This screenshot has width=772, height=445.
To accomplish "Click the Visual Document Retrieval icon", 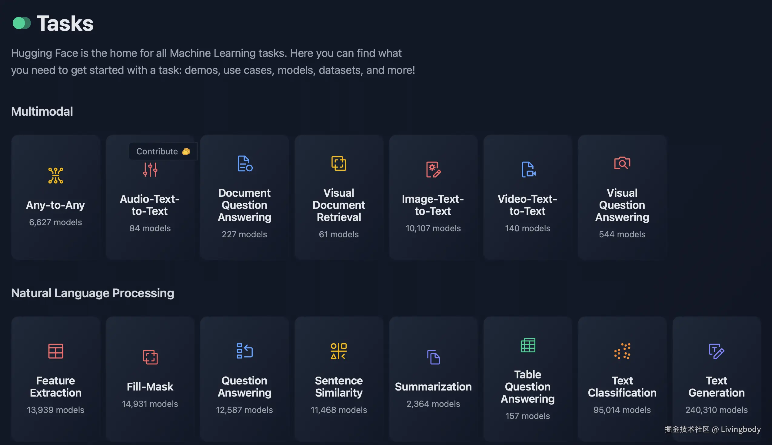I will [x=339, y=163].
